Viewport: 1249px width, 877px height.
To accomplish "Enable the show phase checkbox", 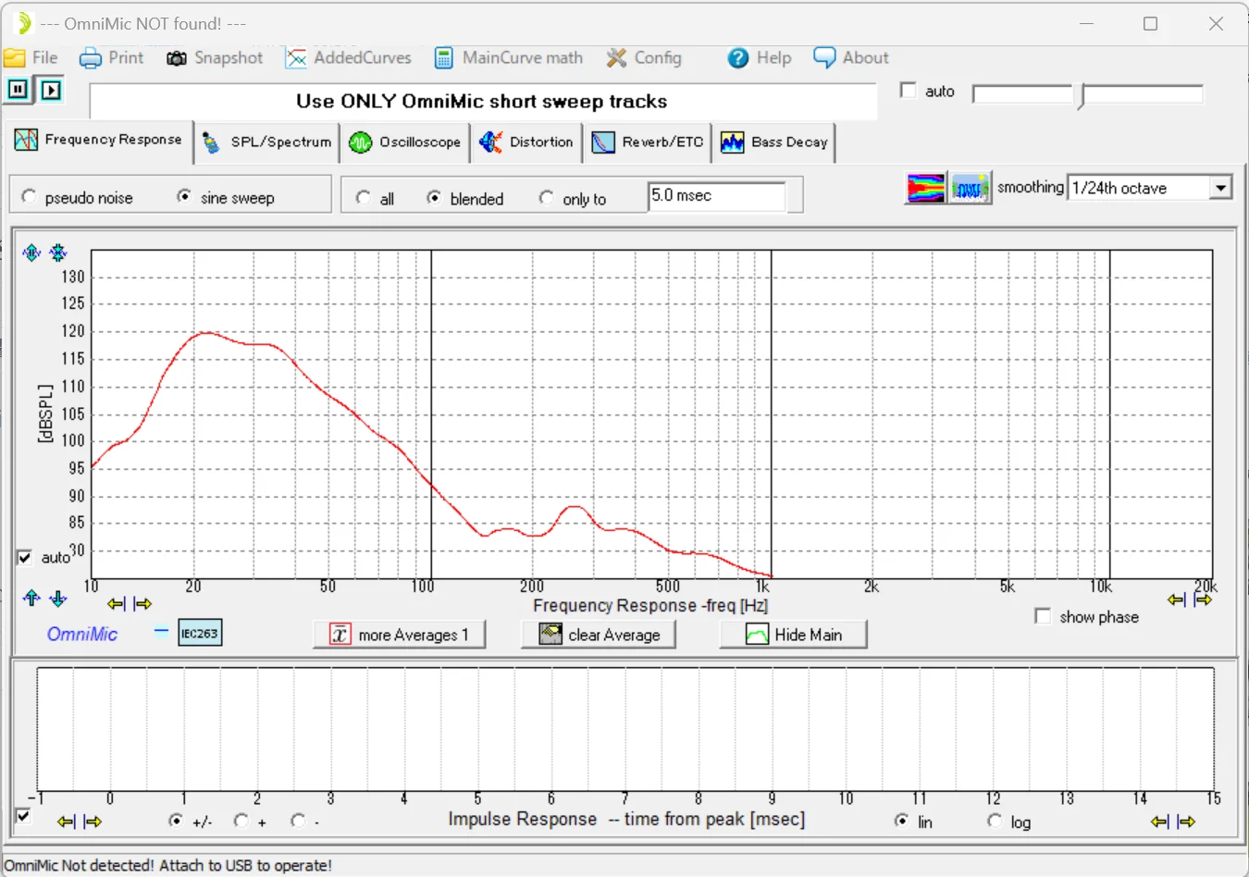I will [1043, 616].
